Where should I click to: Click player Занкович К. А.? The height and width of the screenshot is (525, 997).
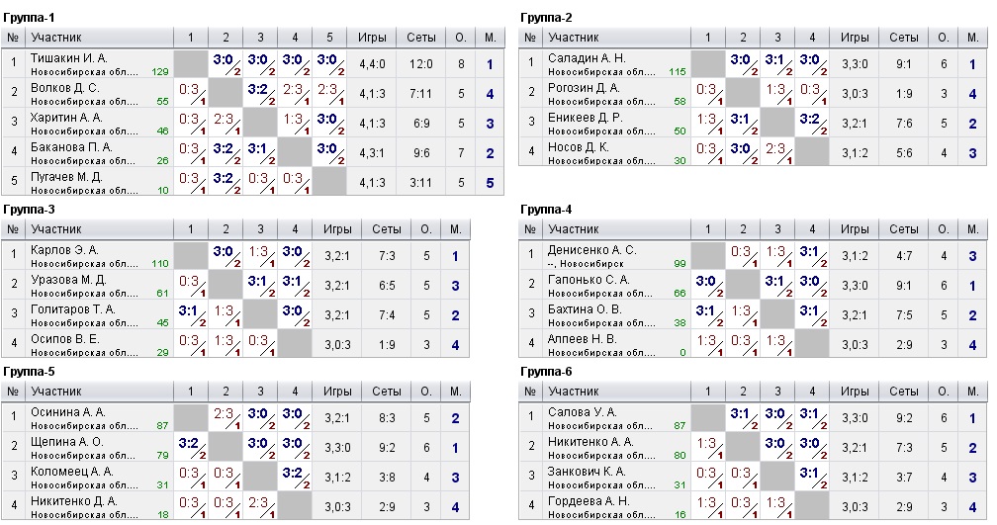(588, 471)
